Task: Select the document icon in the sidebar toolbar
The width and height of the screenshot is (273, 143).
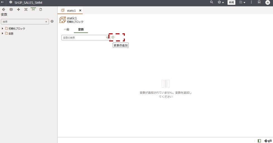Action: (41, 9)
